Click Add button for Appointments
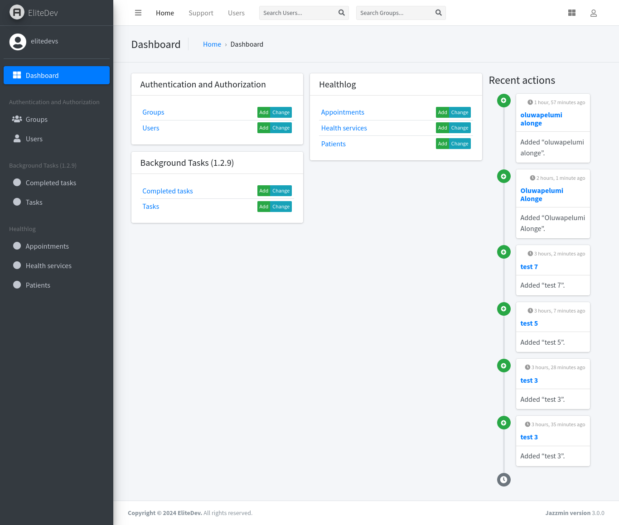 tap(443, 112)
